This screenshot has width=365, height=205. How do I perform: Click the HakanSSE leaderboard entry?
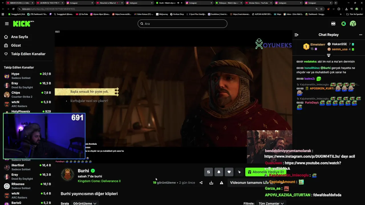click(341, 44)
